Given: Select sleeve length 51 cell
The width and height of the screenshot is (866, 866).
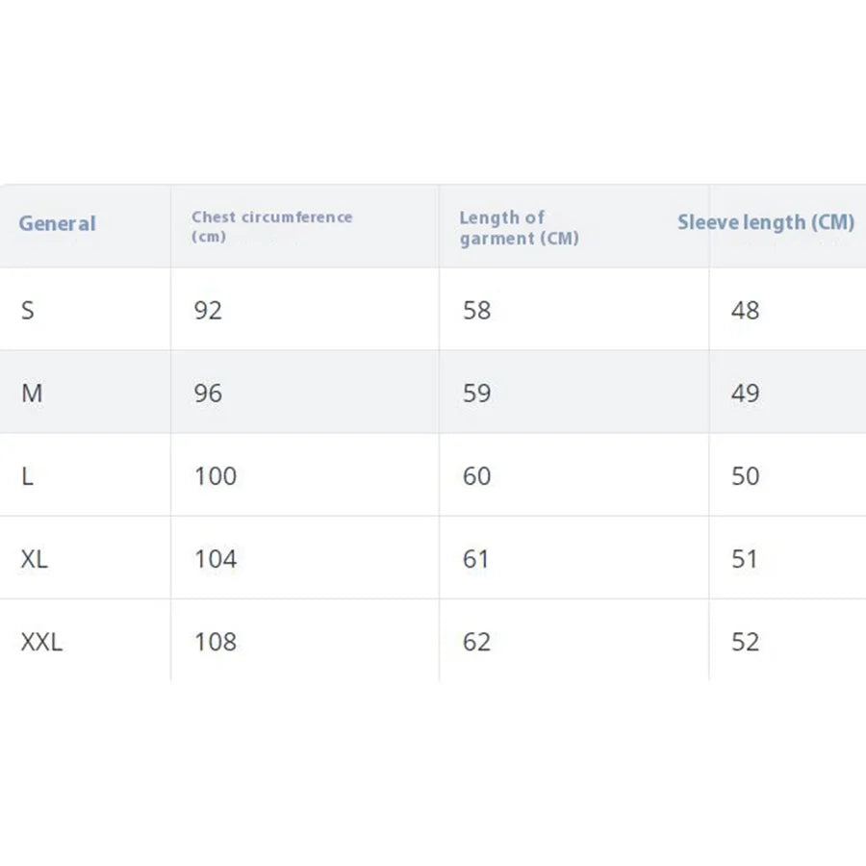Looking at the screenshot, I should [745, 559].
